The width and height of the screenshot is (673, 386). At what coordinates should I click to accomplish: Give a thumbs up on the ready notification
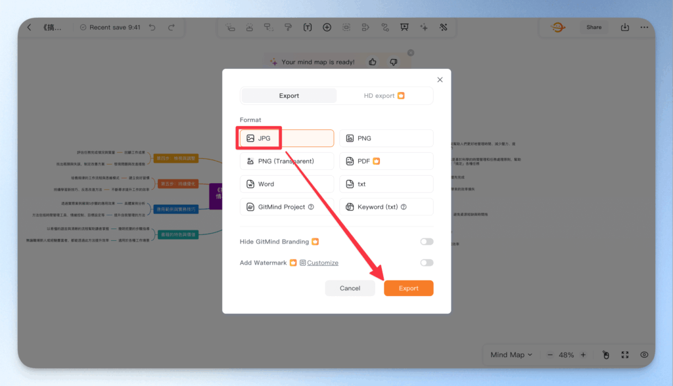click(x=372, y=61)
